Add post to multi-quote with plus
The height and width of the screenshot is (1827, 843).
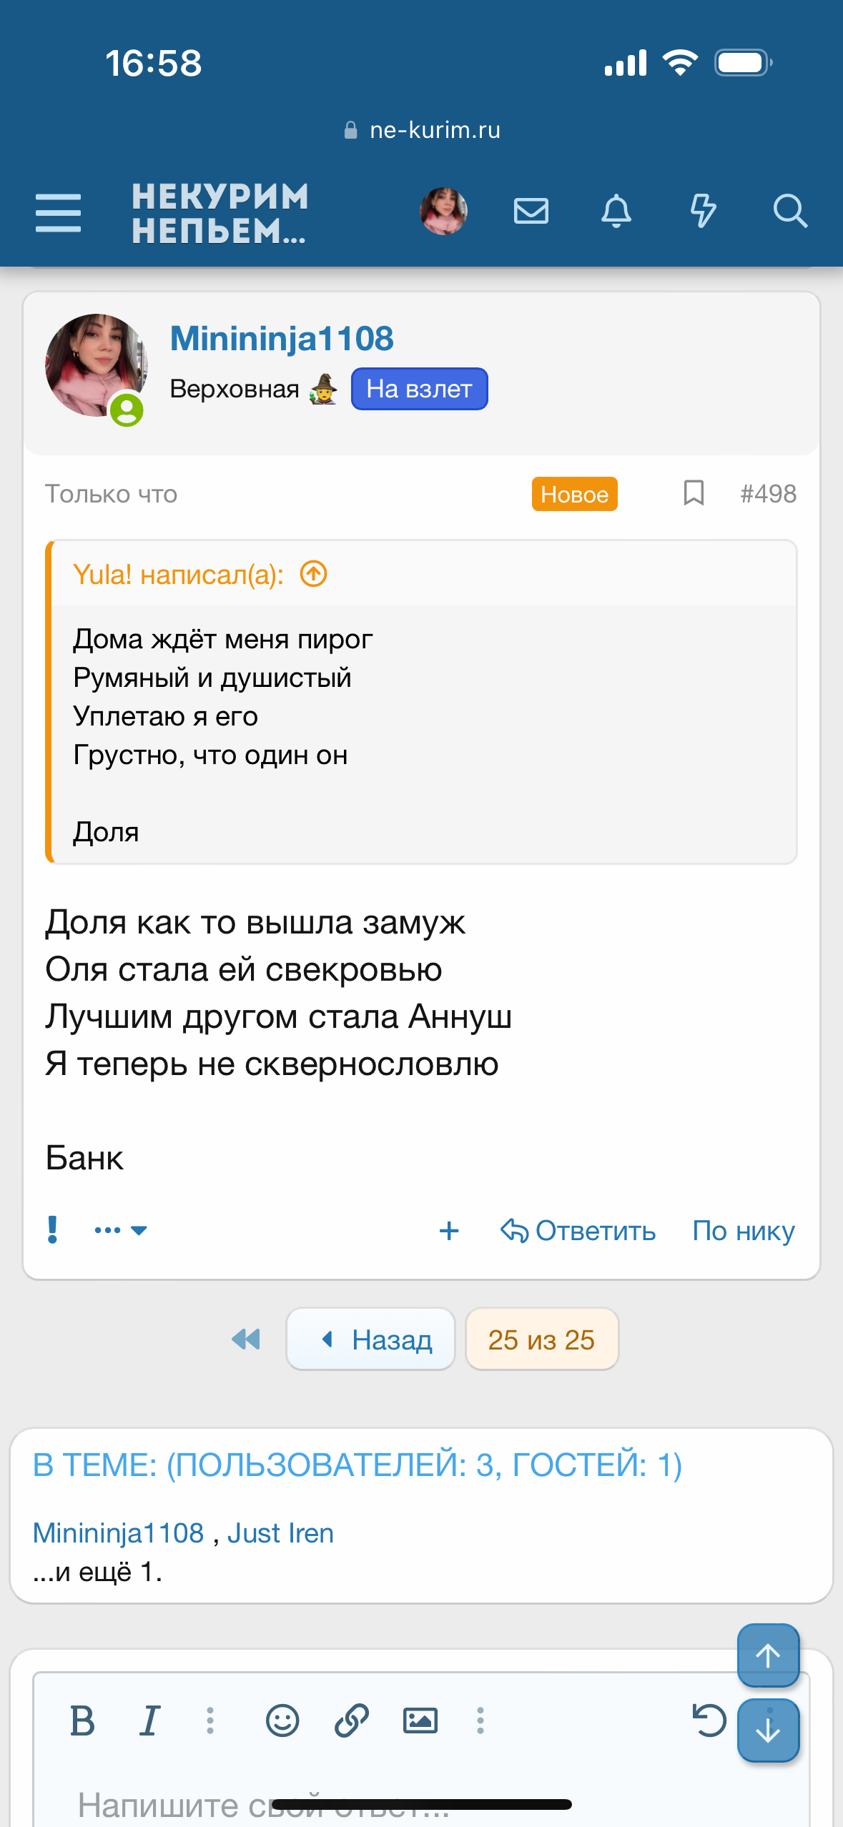point(449,1230)
